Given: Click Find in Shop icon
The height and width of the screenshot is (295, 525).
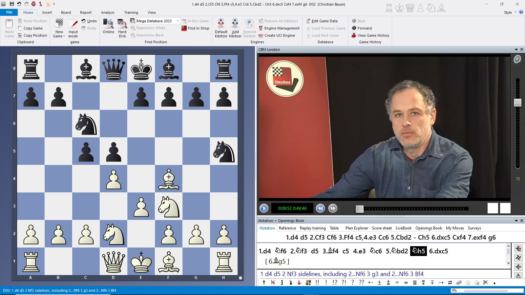Looking at the screenshot, I should point(184,28).
